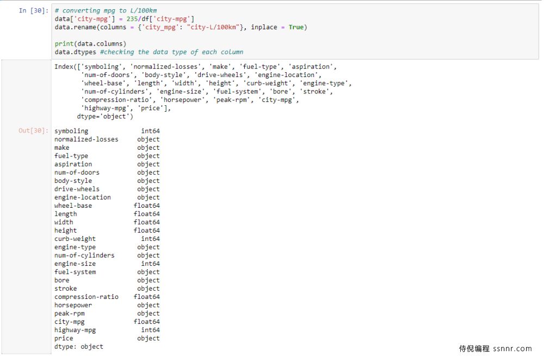Screen dimensions: 544x357
Task: Click the 'engine-location' row in dtypes output
Action: tap(107, 197)
